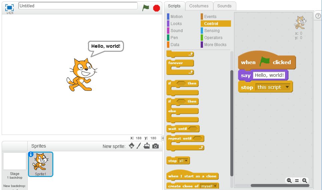Click the 'Hello, world!' text in say block
Viewport: 322px width, 190px height.
(x=269, y=75)
